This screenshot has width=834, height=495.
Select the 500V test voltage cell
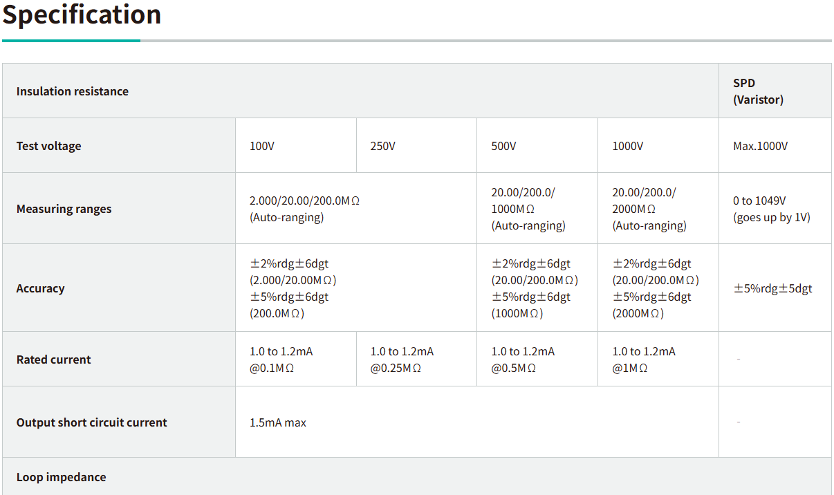(x=503, y=146)
